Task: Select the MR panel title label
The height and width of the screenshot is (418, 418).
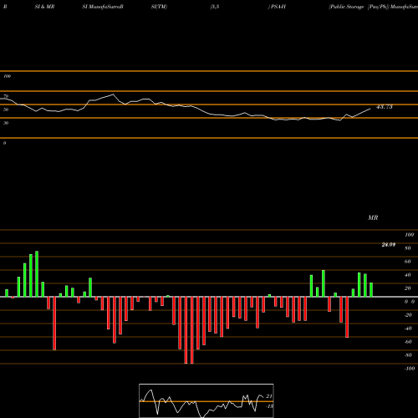Action: point(373,217)
